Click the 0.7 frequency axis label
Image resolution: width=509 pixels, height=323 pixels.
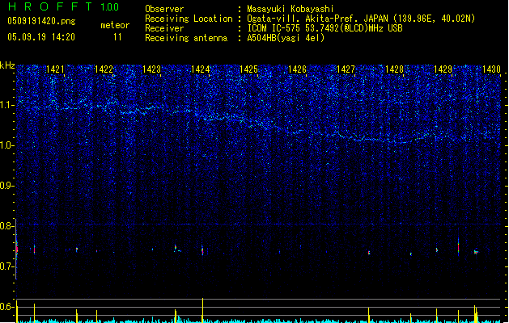(7, 266)
